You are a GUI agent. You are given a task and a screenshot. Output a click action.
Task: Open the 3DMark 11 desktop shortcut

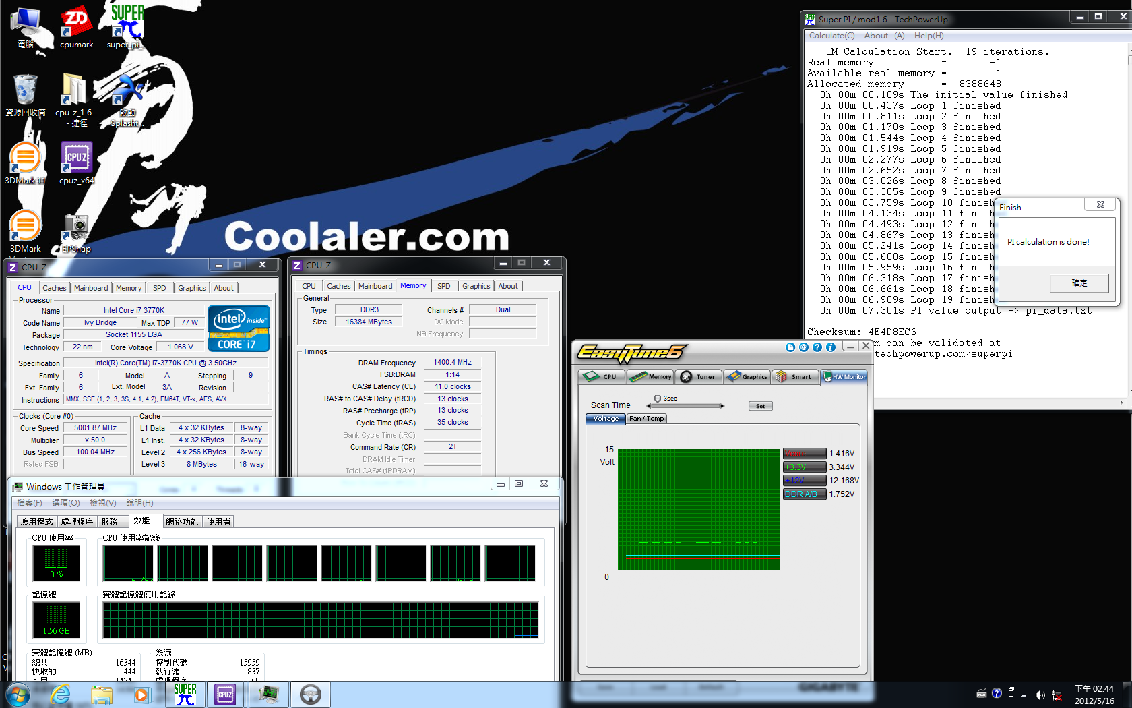pyautogui.click(x=25, y=163)
